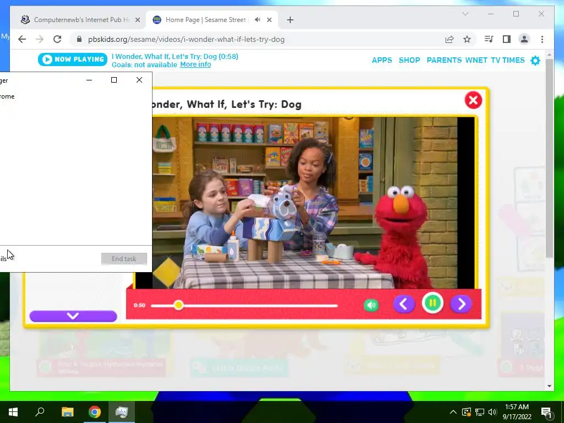Go to the previous video

404,304
